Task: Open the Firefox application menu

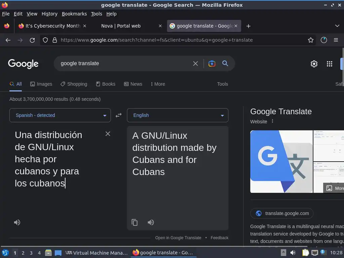Action: pos(336,40)
